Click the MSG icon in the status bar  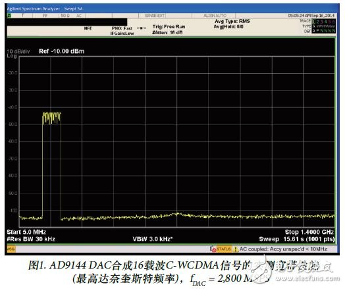[x=11, y=250]
